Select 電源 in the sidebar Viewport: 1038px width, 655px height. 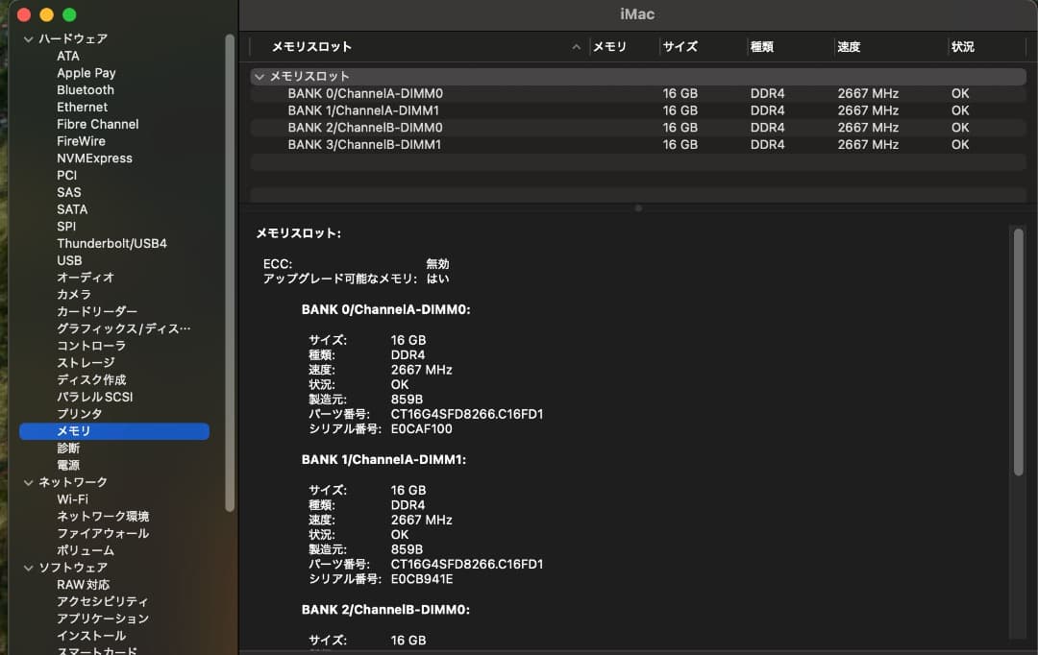[x=68, y=465]
